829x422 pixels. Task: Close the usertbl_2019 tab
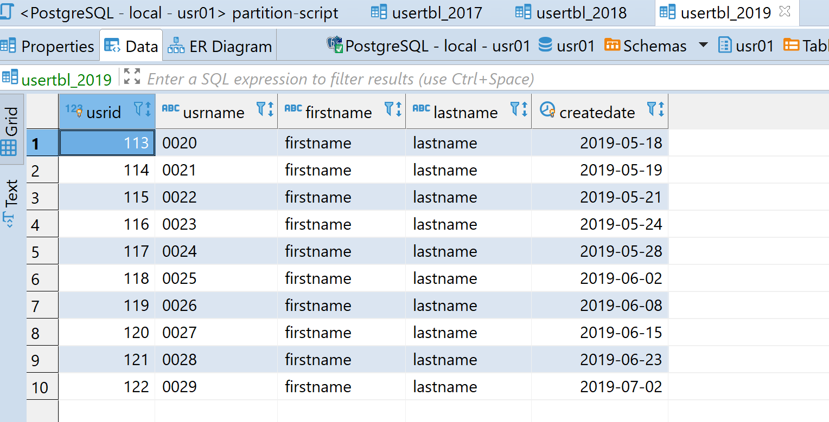point(785,12)
